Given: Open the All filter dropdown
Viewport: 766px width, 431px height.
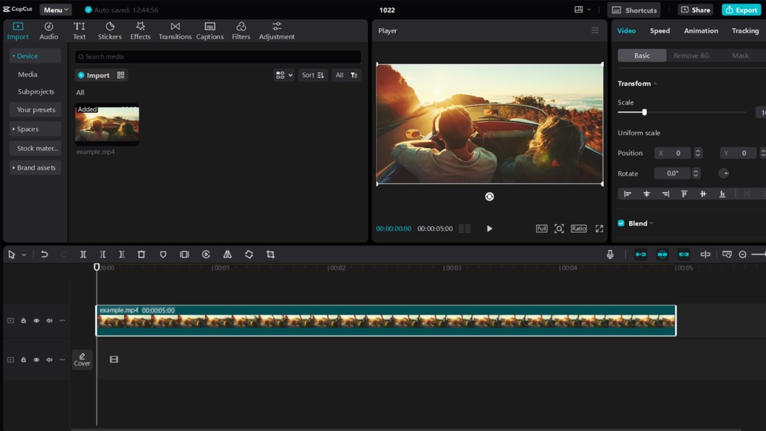Looking at the screenshot, I should click(346, 75).
